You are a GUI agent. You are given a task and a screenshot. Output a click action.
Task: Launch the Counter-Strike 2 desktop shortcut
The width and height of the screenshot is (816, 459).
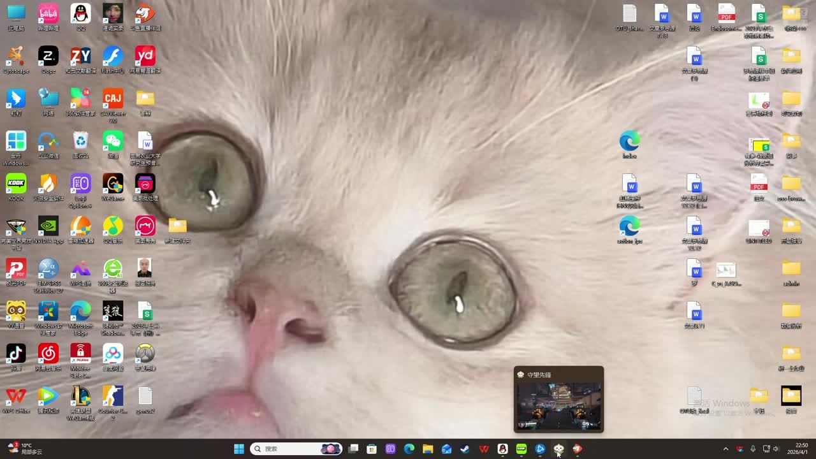[113, 397]
